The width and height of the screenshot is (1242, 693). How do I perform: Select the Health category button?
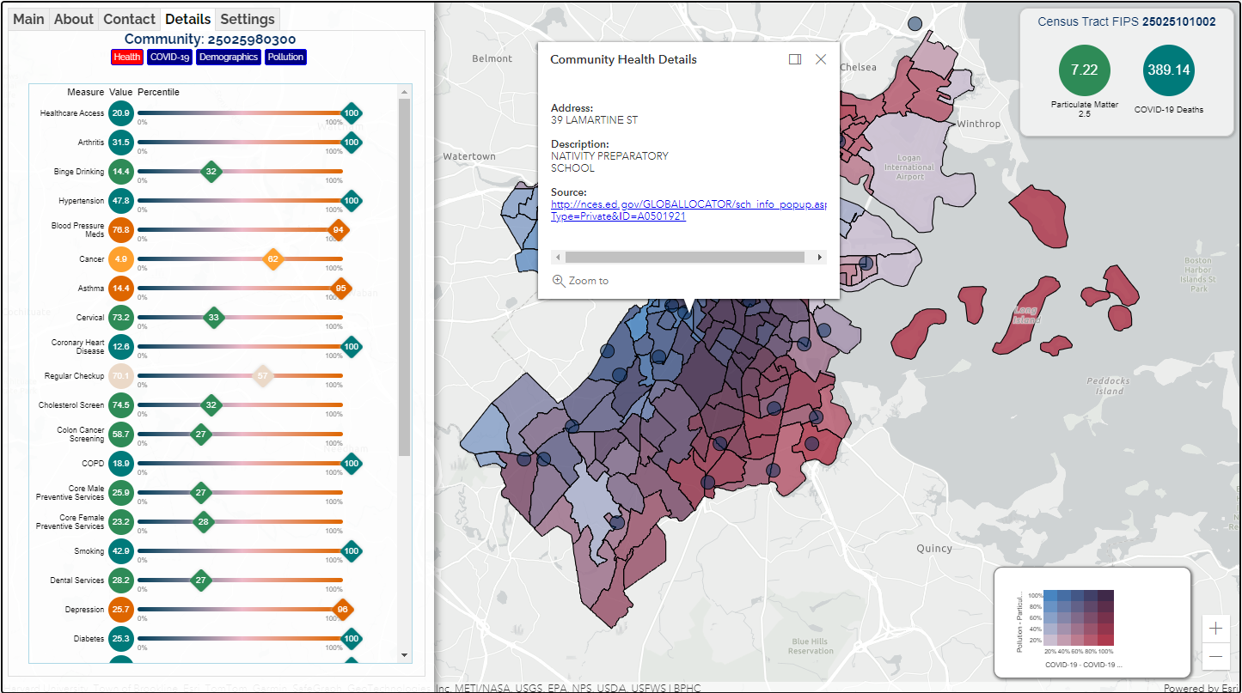pyautogui.click(x=126, y=57)
